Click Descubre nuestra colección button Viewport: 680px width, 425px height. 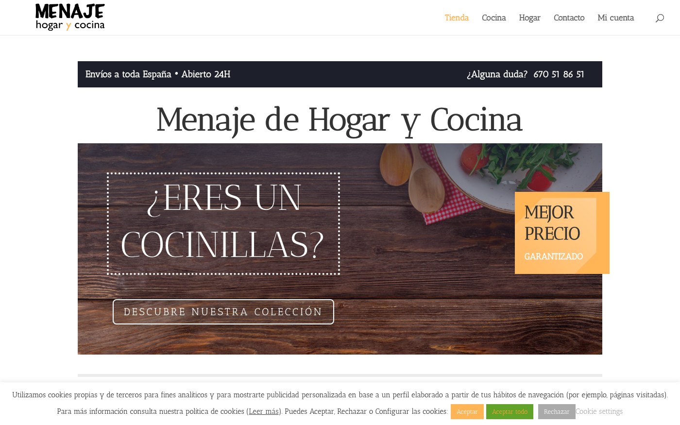(223, 312)
